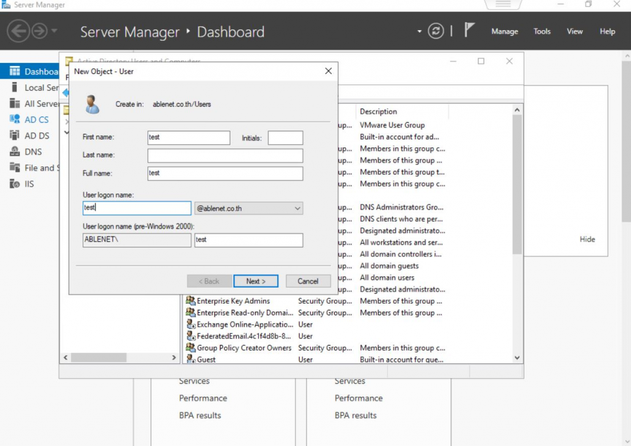Open the Tools menu

point(542,31)
